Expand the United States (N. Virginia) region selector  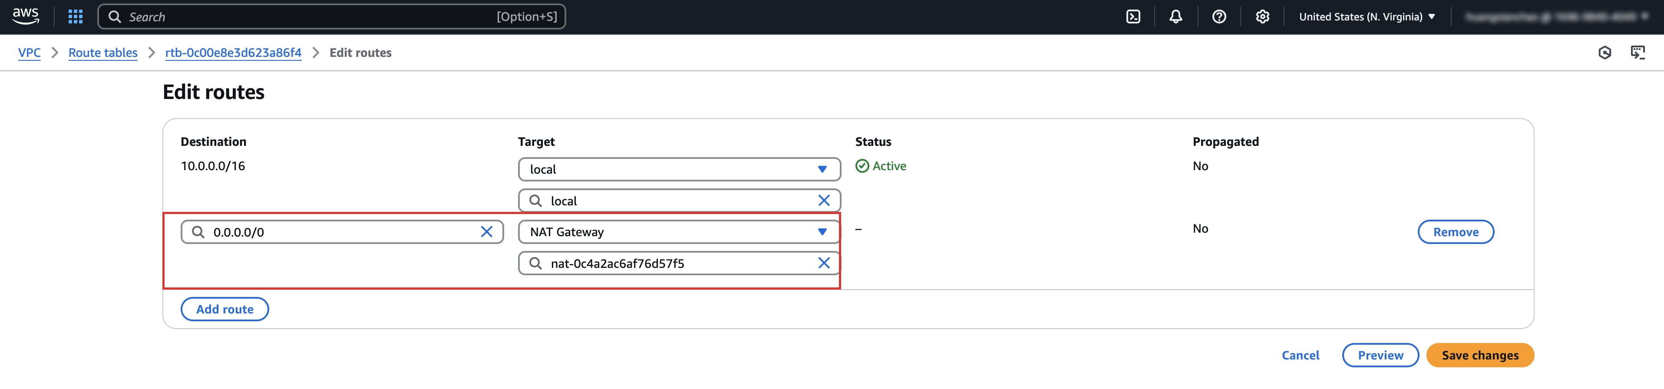1367,17
